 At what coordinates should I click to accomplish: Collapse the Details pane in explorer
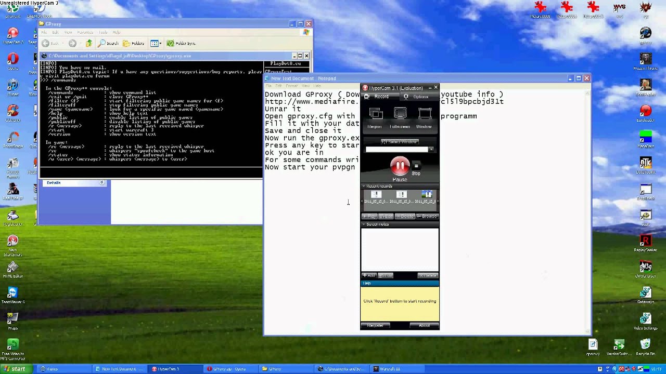(102, 183)
